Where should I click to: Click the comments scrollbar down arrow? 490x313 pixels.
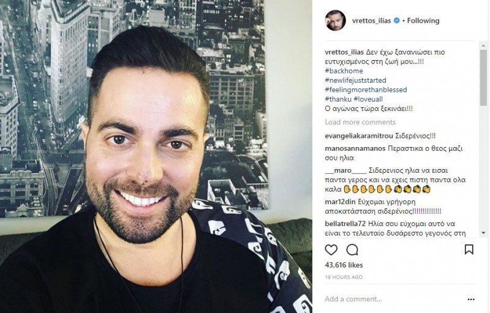483,233
